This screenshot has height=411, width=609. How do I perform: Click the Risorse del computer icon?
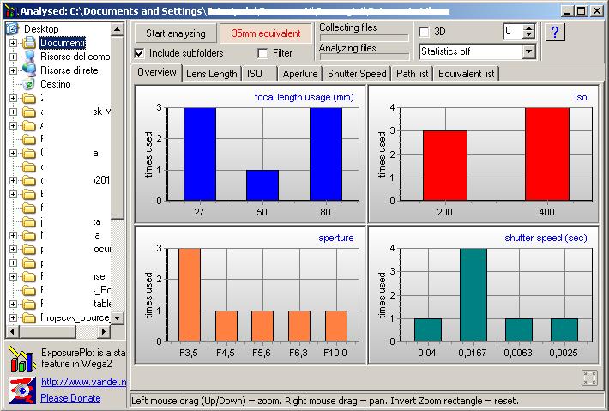pos(29,57)
